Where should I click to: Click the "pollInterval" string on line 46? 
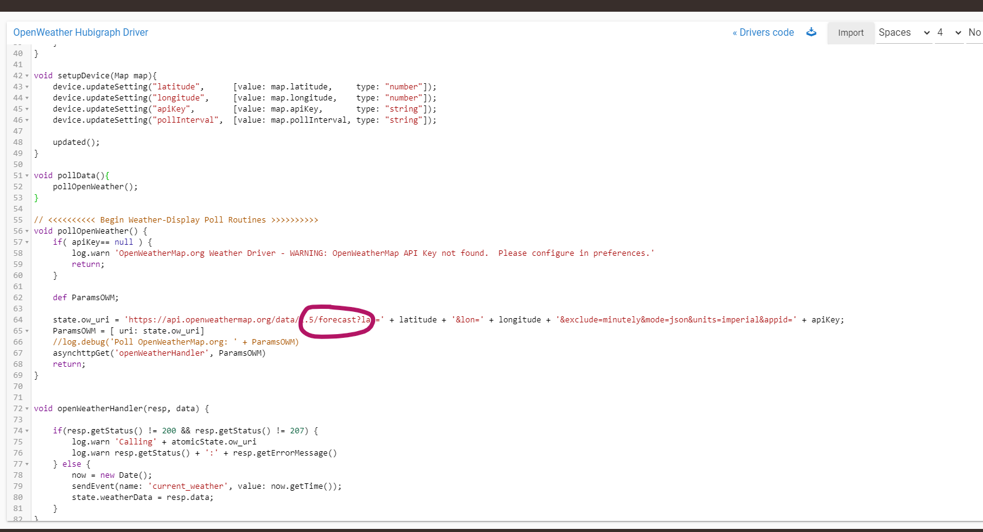click(x=185, y=120)
